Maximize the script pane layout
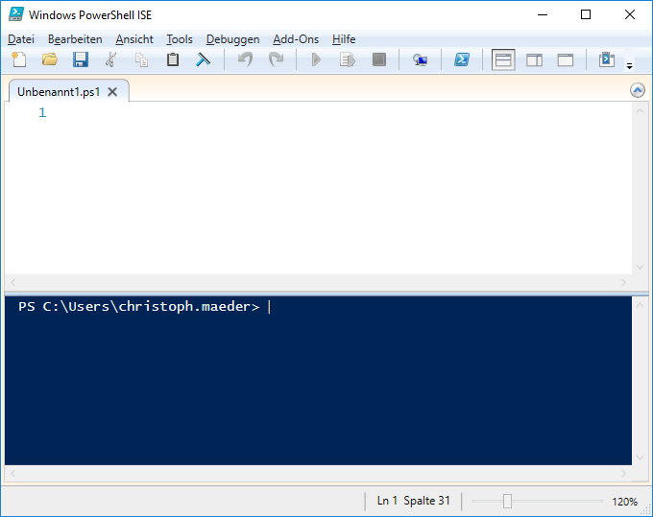Viewport: 653px width, 517px height. 566,59
